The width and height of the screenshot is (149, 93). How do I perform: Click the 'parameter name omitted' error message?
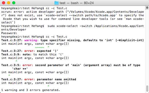pyautogui.click(x=57, y=79)
